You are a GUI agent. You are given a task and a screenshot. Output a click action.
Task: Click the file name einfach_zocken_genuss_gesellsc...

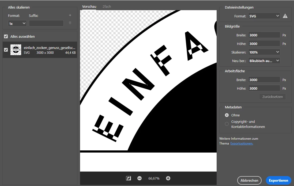click(x=50, y=48)
